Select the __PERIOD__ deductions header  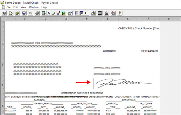[x=112, y=104]
